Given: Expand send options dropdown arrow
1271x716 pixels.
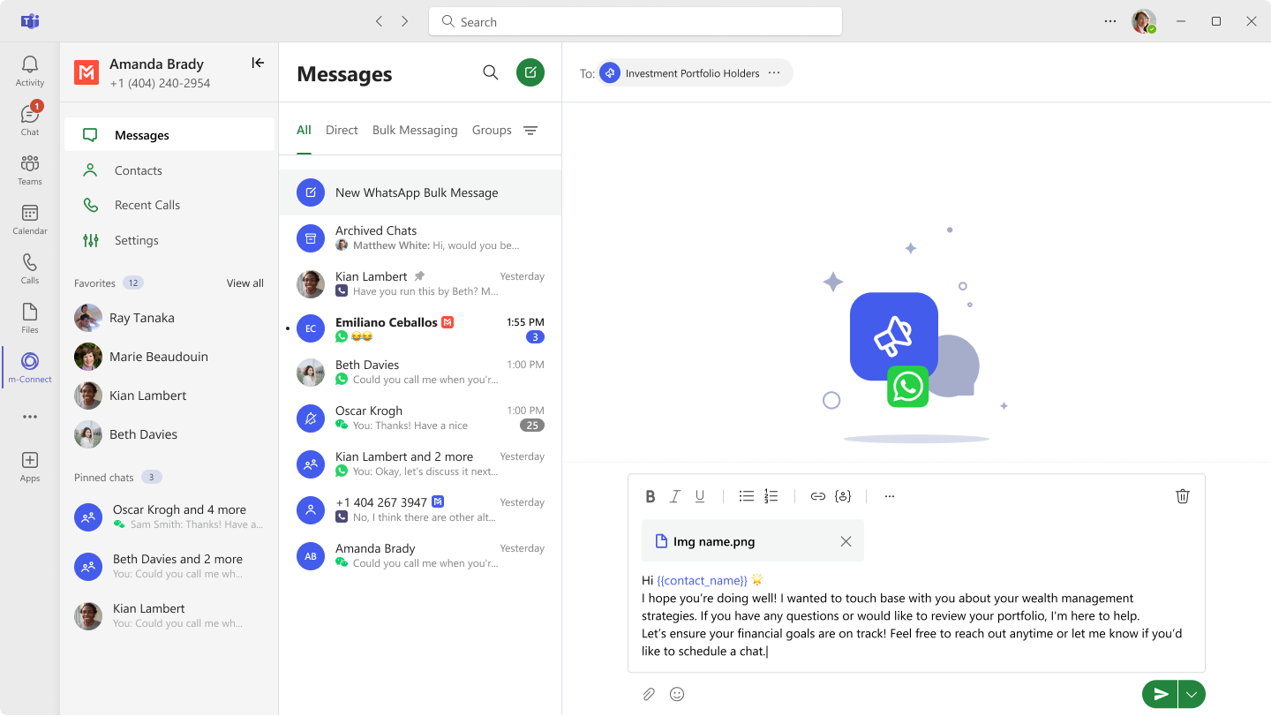Looking at the screenshot, I should tap(1192, 695).
